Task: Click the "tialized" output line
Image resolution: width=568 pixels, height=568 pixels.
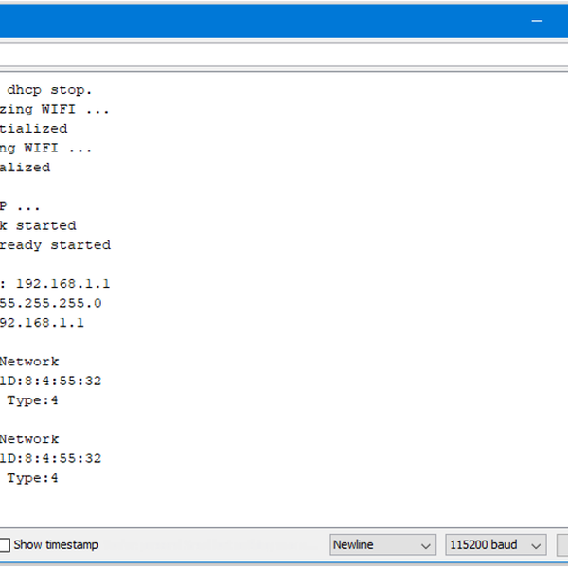Action: 33,128
